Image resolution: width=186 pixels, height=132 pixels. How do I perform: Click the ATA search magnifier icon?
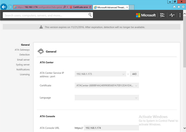[x=90, y=15]
